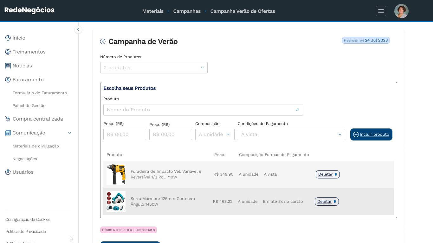Go to Materiais breadcrumb
Image resolution: width=433 pixels, height=243 pixels.
coord(153,11)
